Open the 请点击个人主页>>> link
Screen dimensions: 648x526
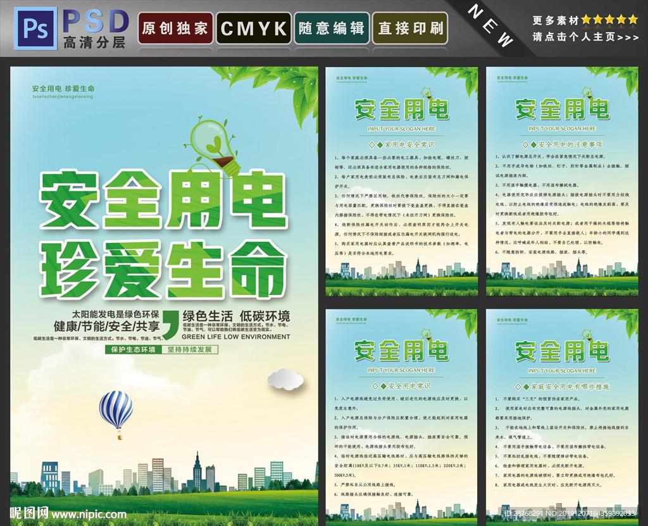point(585,37)
